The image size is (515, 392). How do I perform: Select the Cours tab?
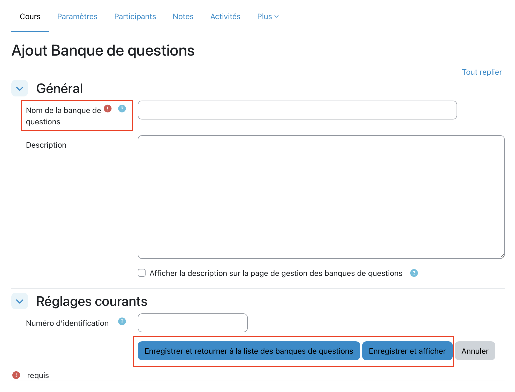point(30,17)
